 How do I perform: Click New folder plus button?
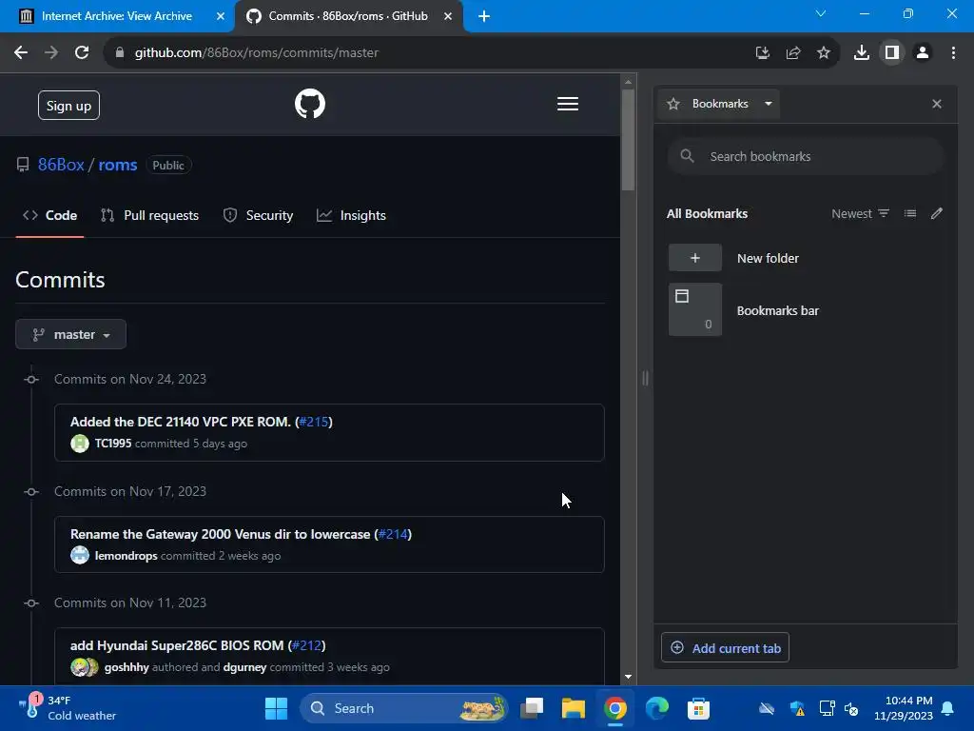pos(695,258)
